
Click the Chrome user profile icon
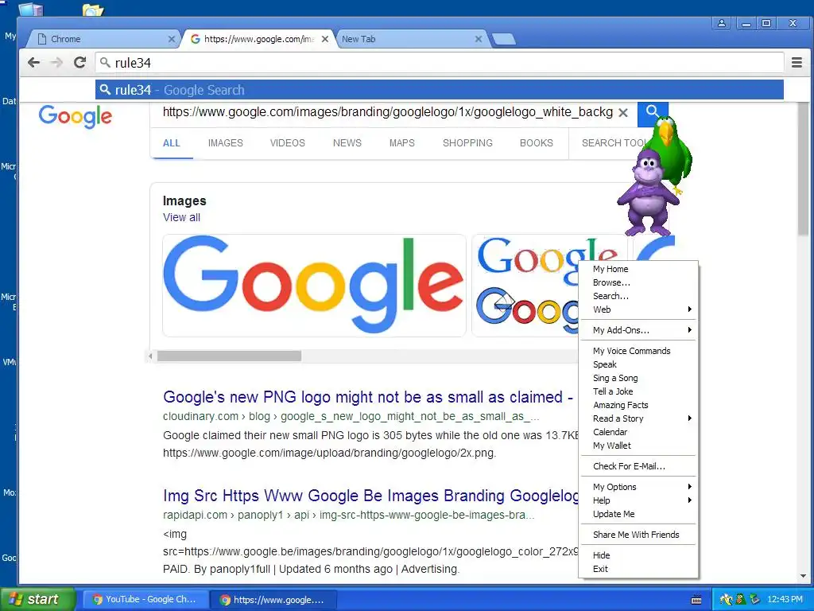click(722, 23)
